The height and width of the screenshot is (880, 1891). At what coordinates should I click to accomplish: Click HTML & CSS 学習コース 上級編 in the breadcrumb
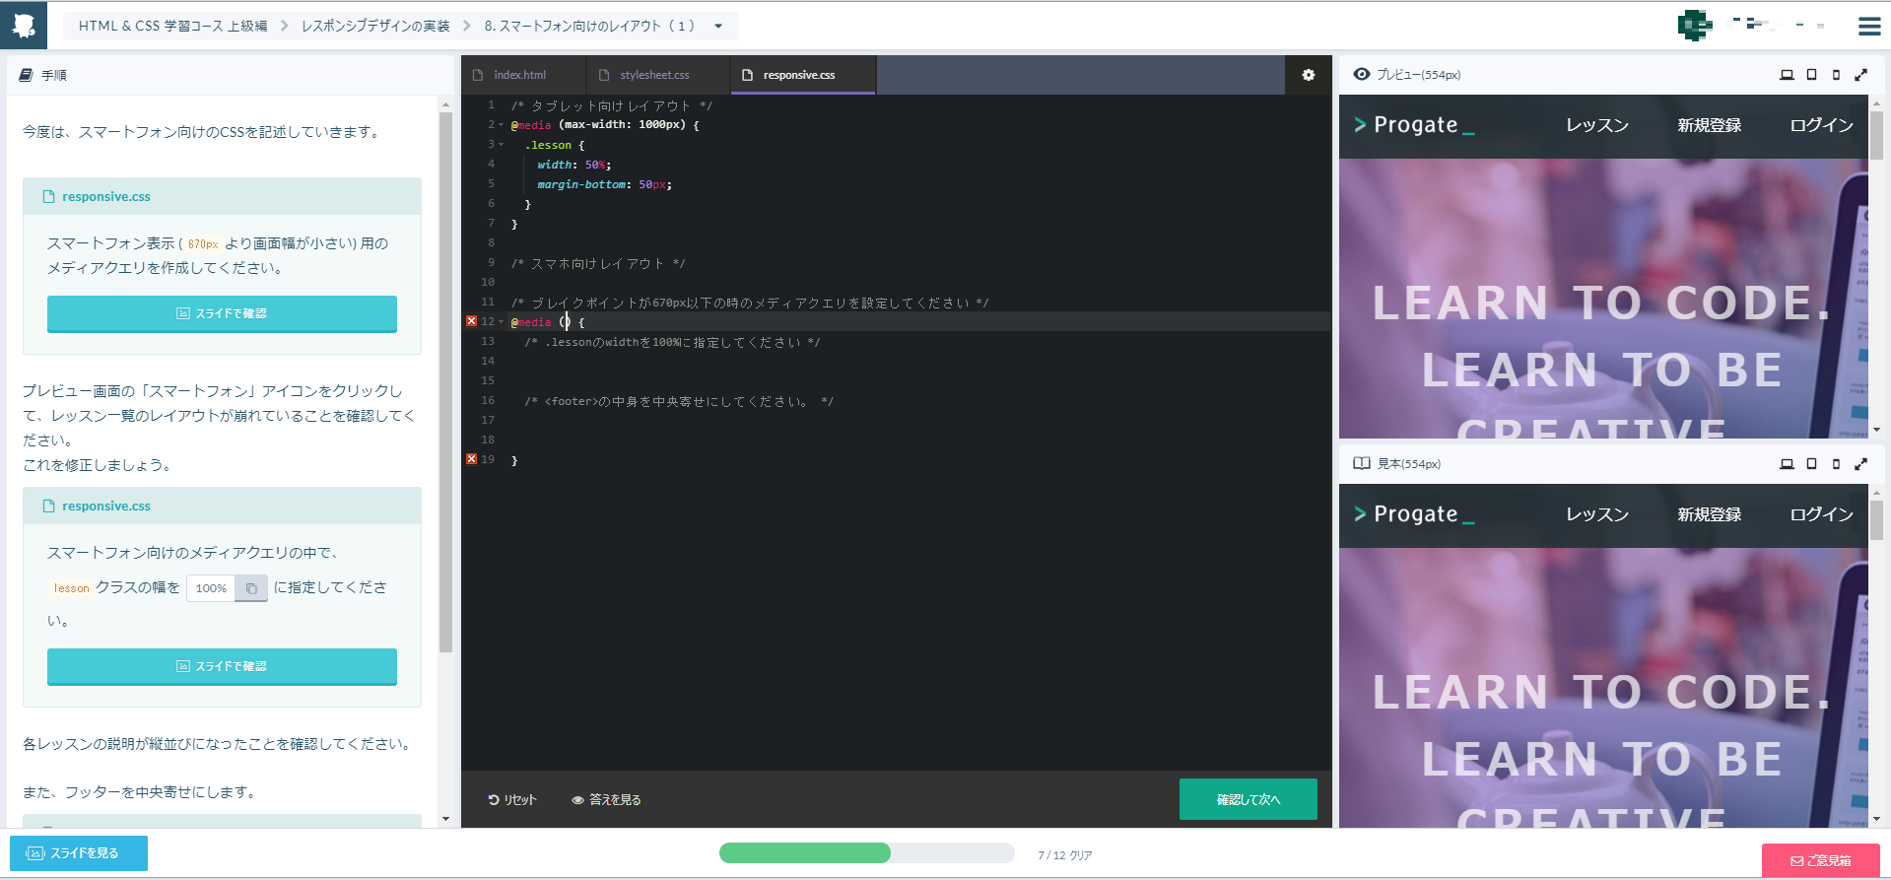pyautogui.click(x=172, y=26)
